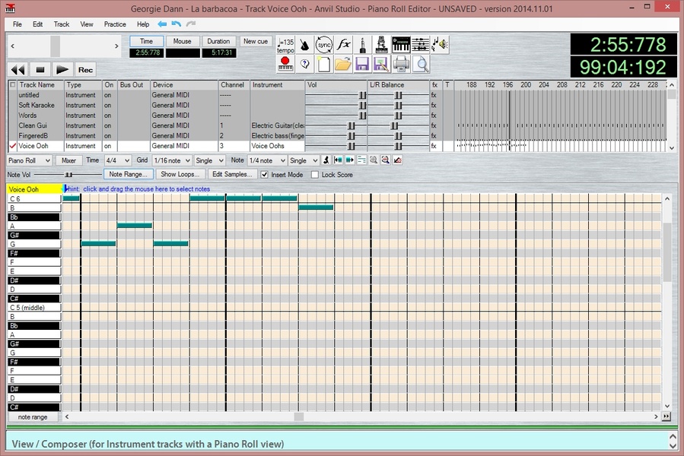Click the Show Loops... button

[180, 175]
